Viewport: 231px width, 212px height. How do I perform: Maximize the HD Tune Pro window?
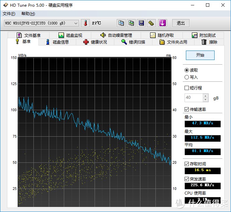(x=208, y=5)
